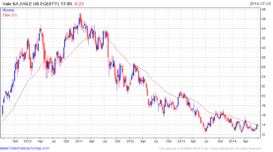The width and height of the screenshot is (273, 152).
Task: Select the last price value '13.80'
Action: (x=66, y=4)
